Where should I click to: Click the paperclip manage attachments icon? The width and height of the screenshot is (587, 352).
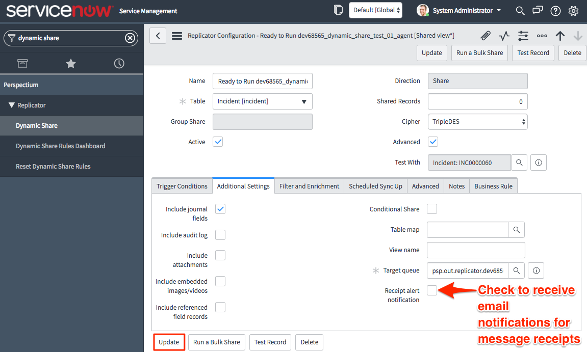[486, 36]
